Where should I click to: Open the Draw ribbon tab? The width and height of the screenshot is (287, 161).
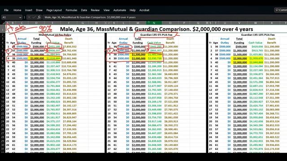coord(39,10)
